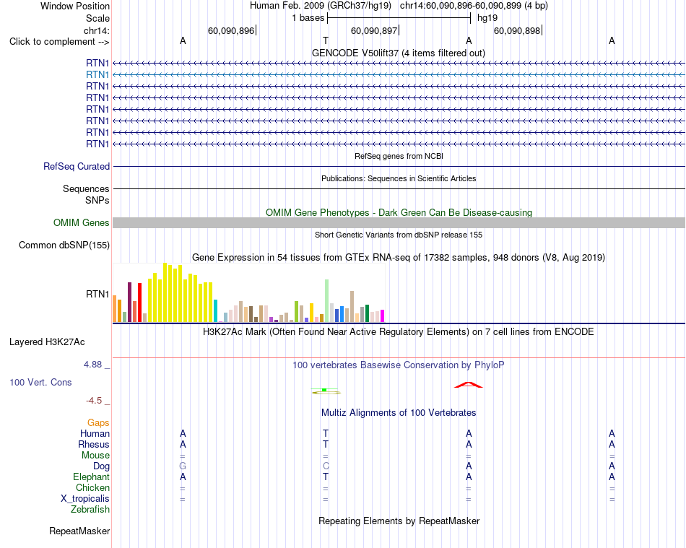This screenshot has height=548, width=686.
Task: Select the Chicken alignment row label
Action: click(92, 487)
